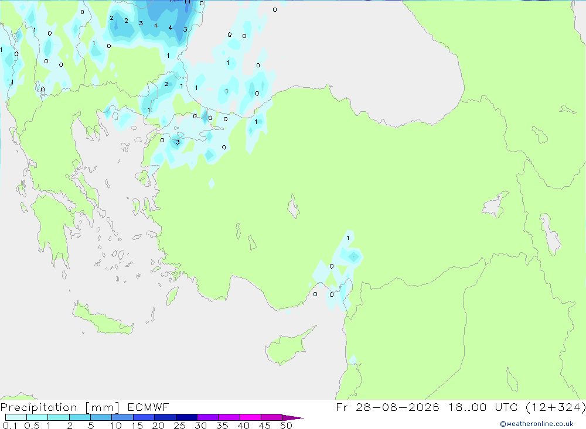
Task: Pick the legend swatch between 45 and 50
Action: coord(272,417)
